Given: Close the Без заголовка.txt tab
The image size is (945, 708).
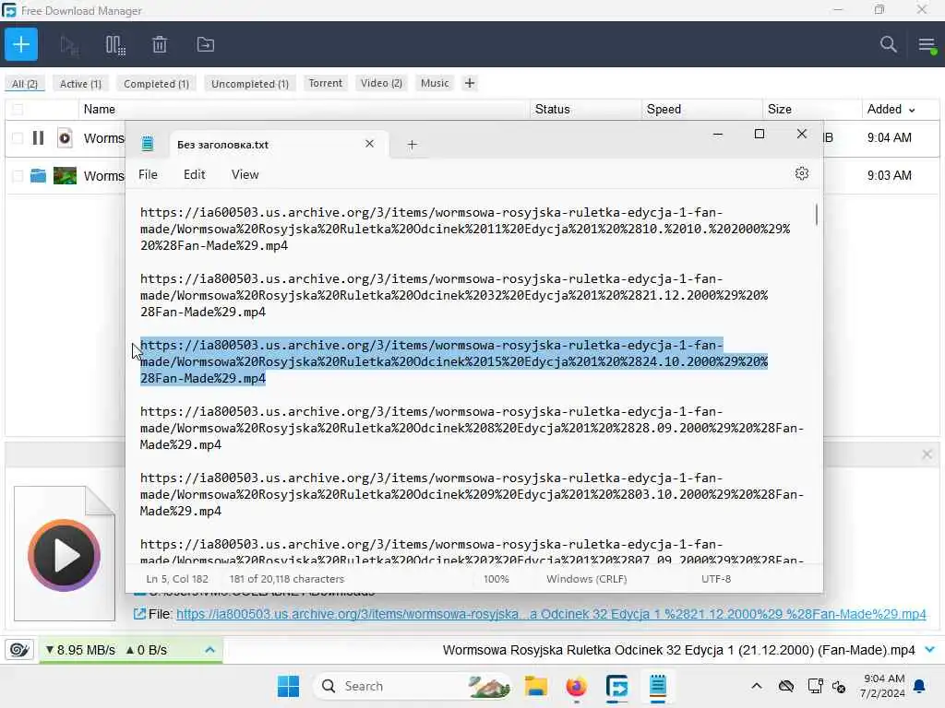Looking at the screenshot, I should 369,144.
